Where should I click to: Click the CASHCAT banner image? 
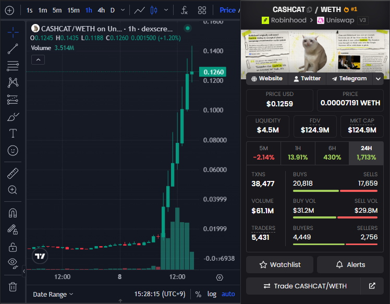click(x=315, y=52)
